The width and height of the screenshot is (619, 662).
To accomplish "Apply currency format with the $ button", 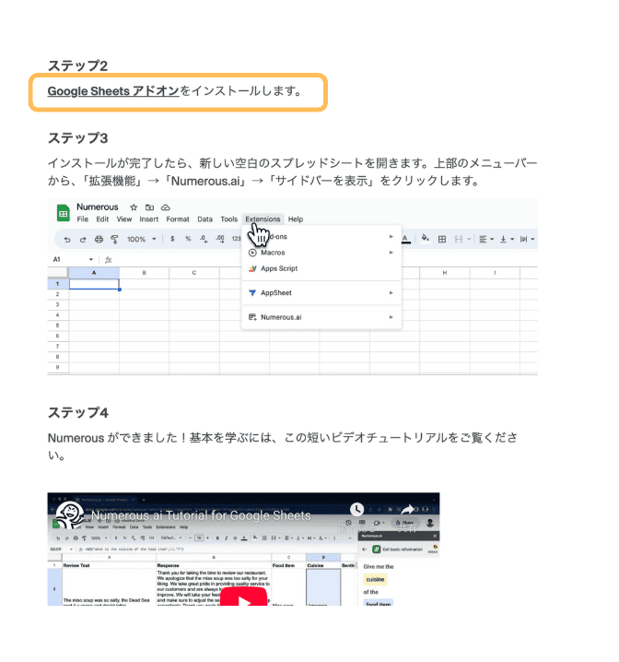I will pos(172,239).
